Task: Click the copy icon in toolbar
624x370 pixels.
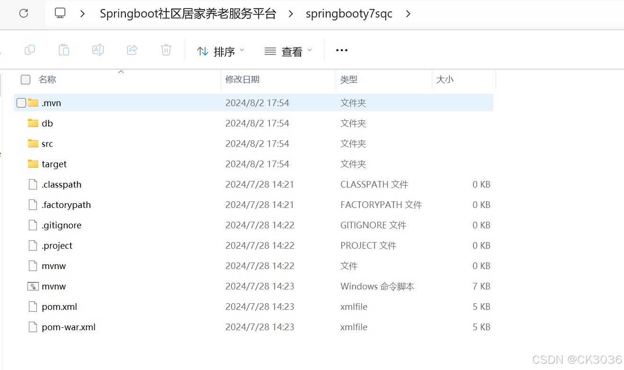Action: coord(30,50)
